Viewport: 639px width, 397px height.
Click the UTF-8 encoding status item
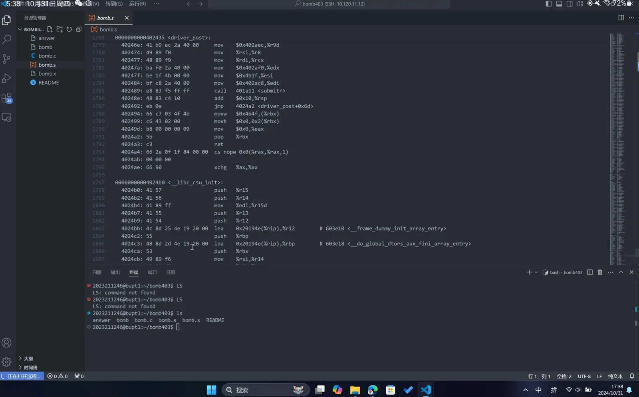point(584,376)
